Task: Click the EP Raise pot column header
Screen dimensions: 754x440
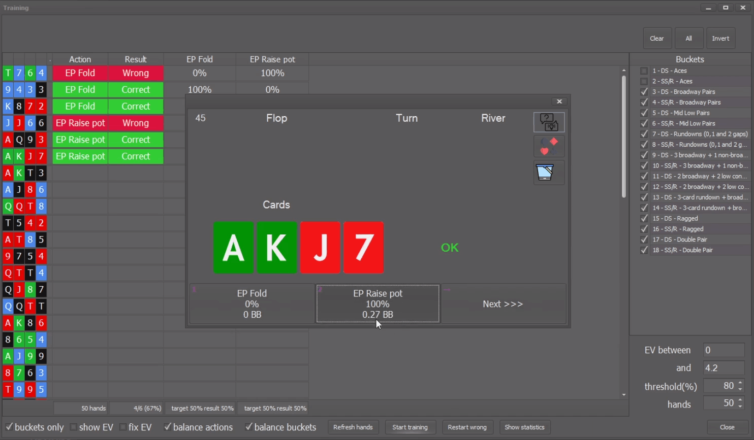Action: (272, 59)
